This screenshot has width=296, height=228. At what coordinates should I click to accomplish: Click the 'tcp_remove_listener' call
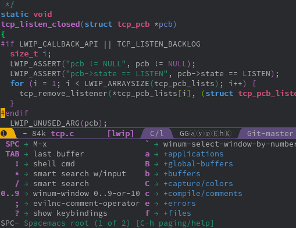(63, 94)
